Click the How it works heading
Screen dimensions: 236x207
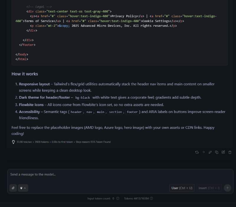coord(25,74)
